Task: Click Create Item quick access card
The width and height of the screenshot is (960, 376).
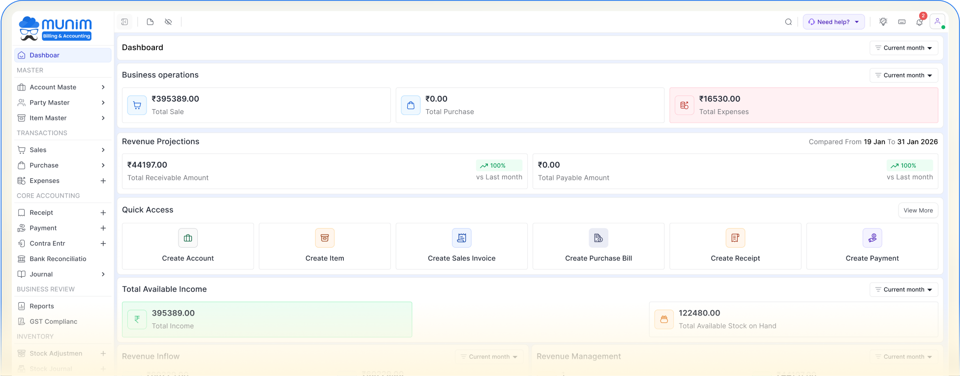Action: [x=325, y=246]
